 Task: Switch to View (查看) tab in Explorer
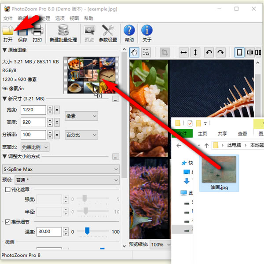pos(242,134)
